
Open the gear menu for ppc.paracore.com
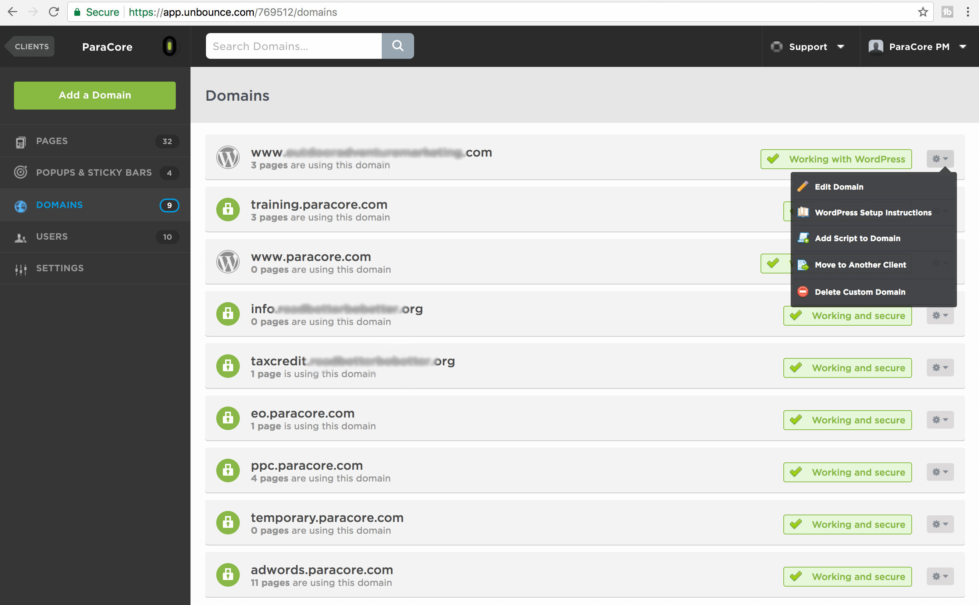click(x=940, y=472)
